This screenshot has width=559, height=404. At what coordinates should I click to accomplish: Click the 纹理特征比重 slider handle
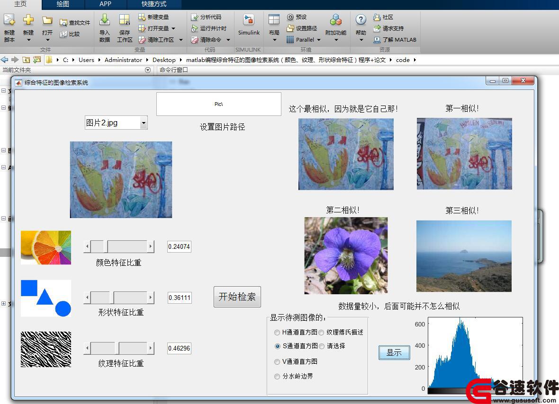click(x=117, y=348)
